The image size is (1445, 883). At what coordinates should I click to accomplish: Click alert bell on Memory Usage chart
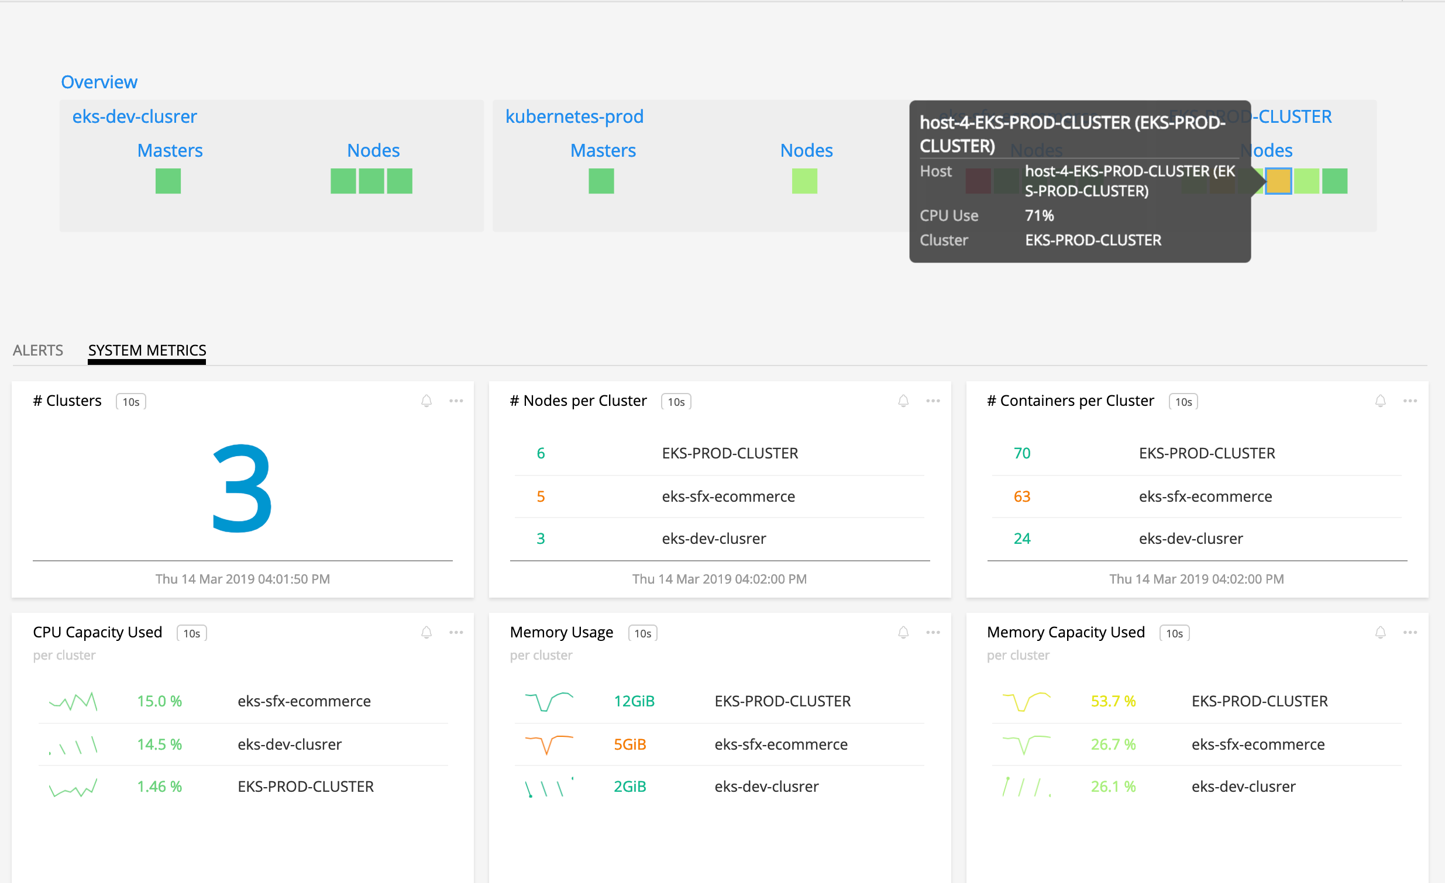click(903, 633)
